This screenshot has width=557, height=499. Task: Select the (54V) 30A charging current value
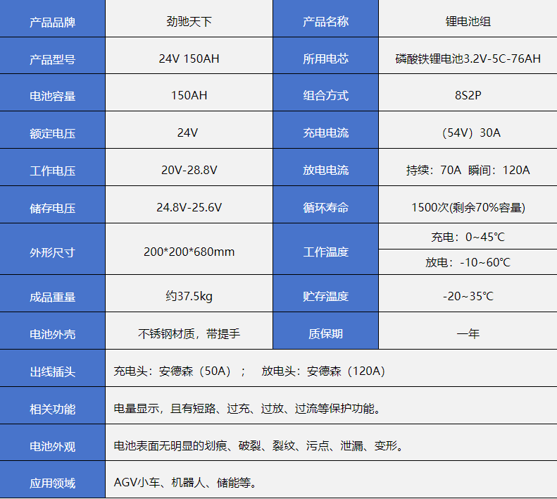click(x=468, y=133)
